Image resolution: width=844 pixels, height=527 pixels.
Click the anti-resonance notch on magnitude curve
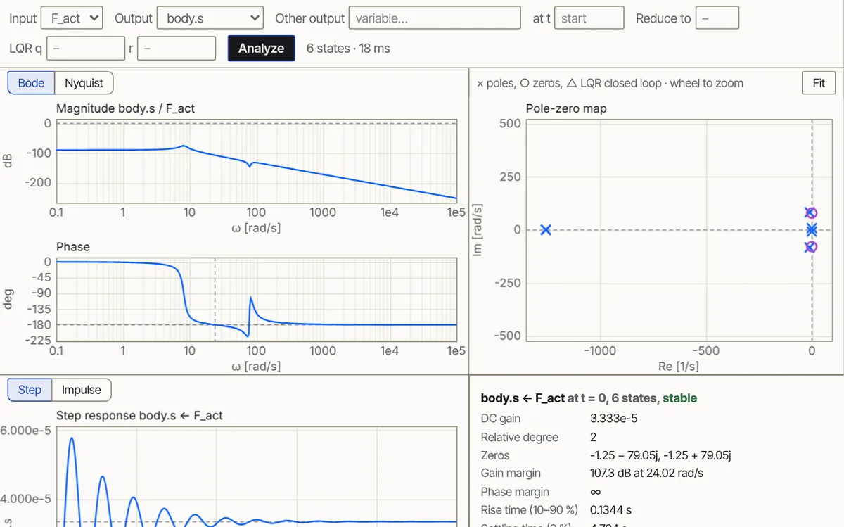[x=250, y=166]
